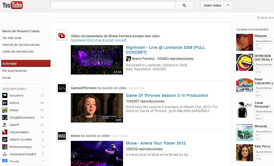Select the smosh channel icon in sidebar
Screen dimensions: 274x166
[x=5, y=110]
